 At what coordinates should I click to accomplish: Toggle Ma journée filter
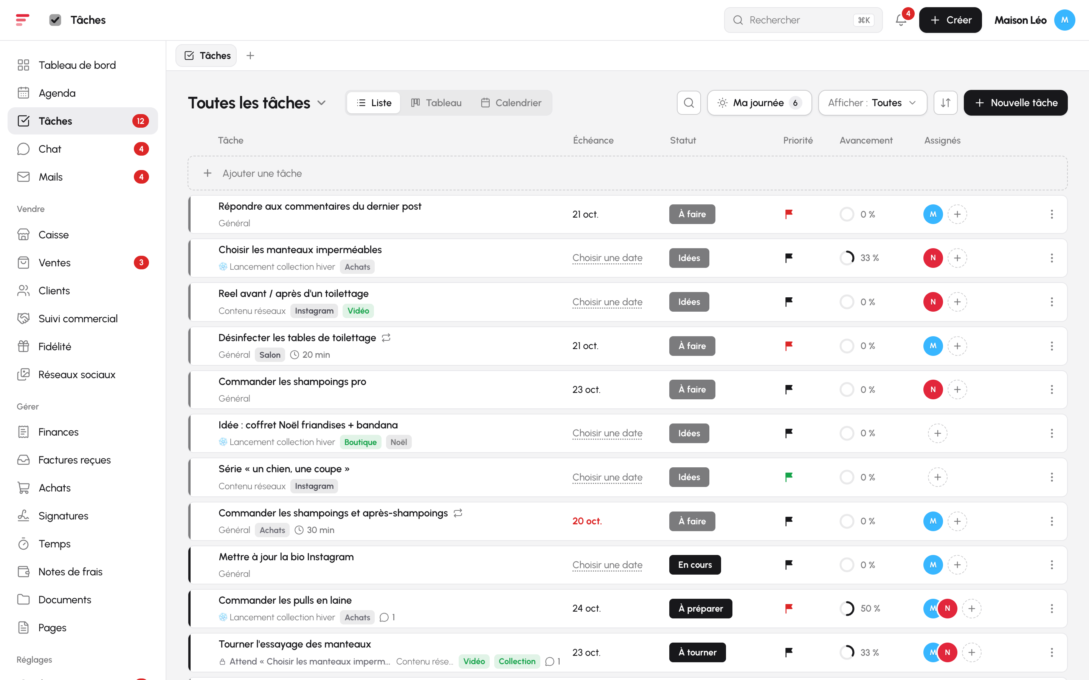759,102
